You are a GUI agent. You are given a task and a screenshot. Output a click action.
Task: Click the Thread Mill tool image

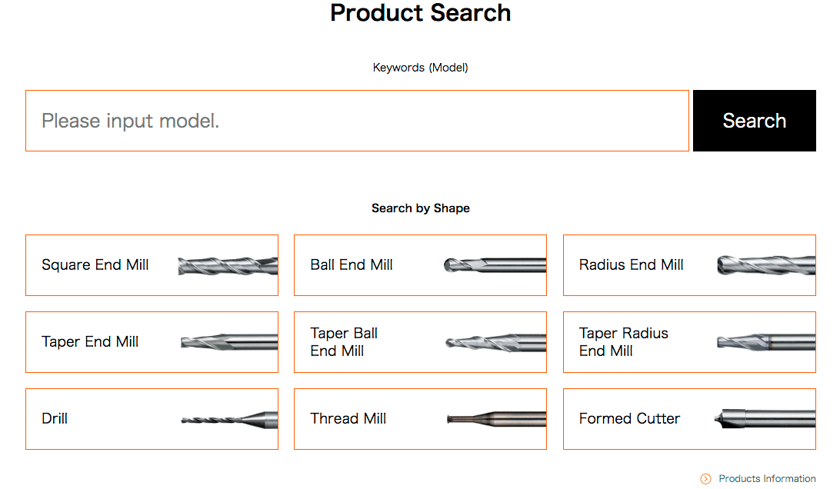[497, 419]
